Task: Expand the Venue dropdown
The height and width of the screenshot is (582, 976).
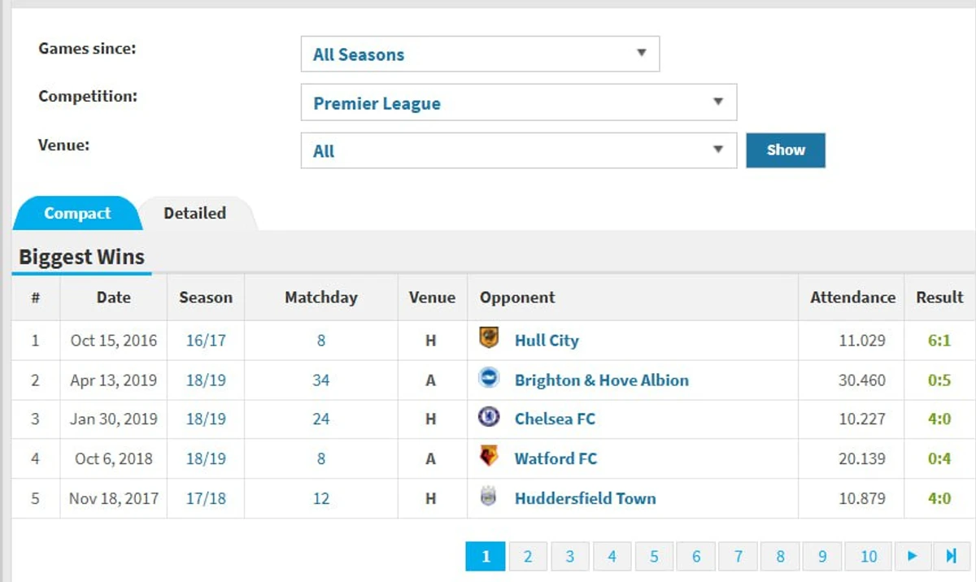Action: pyautogui.click(x=518, y=151)
